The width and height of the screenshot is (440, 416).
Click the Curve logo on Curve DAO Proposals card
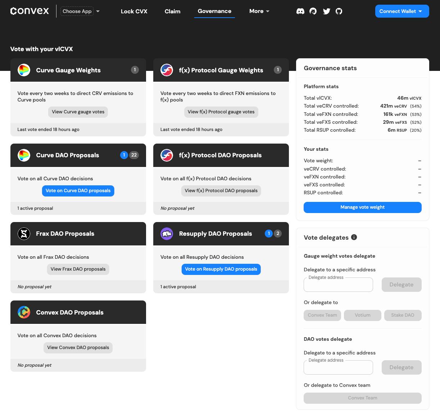coord(24,155)
